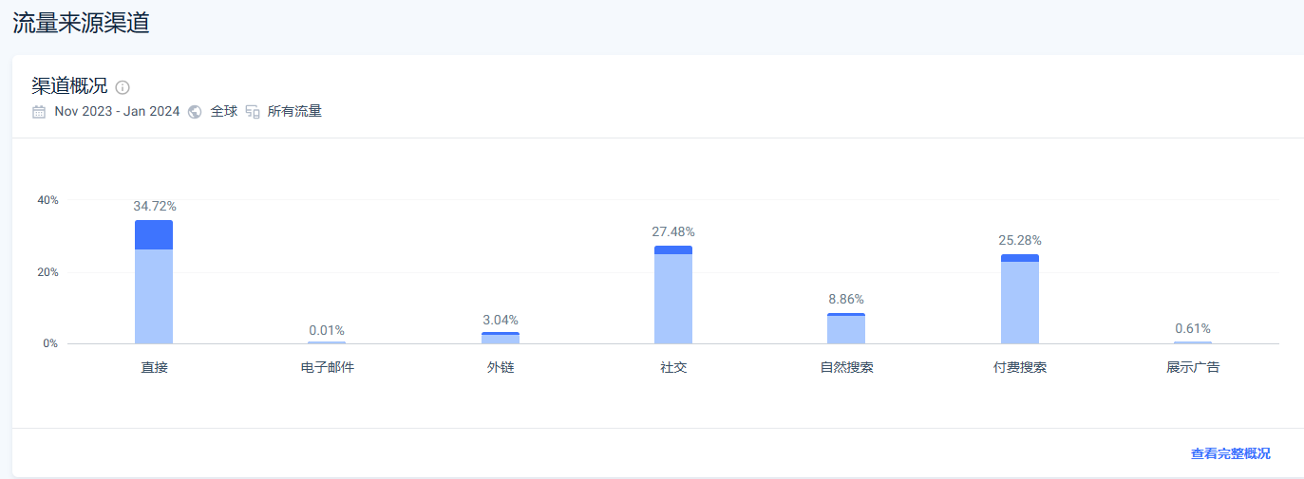1304x479 pixels.
Task: Click the 34.72% value label
Action: point(155,206)
